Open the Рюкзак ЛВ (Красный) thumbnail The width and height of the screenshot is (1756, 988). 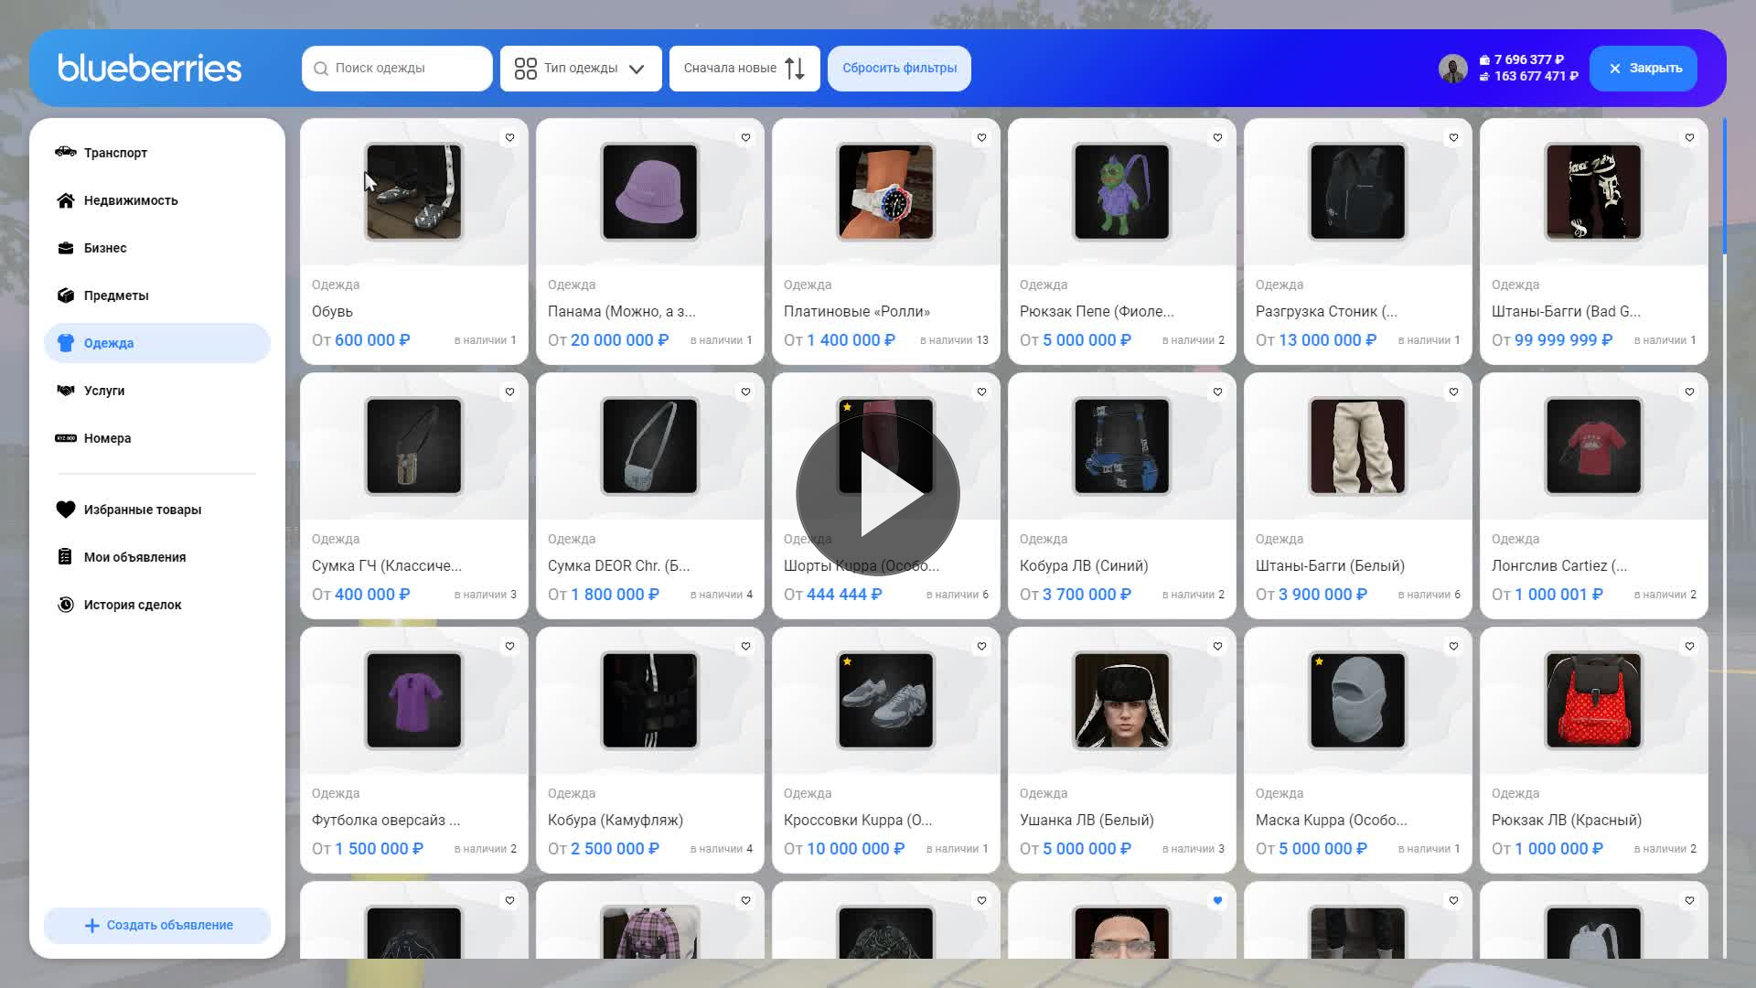pyautogui.click(x=1594, y=701)
